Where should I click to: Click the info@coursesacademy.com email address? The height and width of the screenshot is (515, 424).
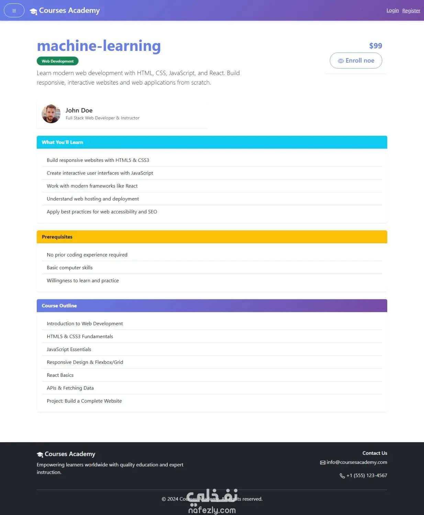click(x=357, y=462)
